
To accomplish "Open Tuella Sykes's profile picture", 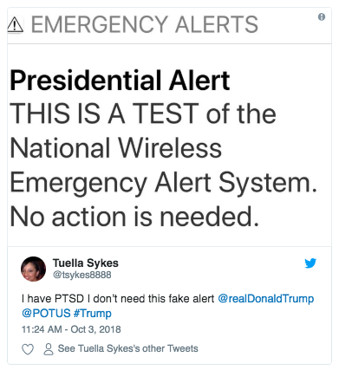I will coord(33,269).
